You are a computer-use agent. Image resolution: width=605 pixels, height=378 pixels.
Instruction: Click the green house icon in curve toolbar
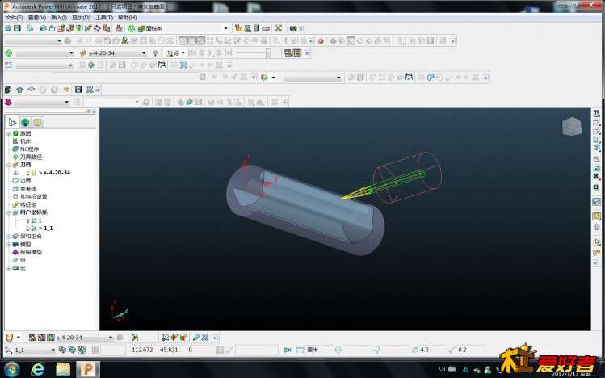(x=19, y=90)
